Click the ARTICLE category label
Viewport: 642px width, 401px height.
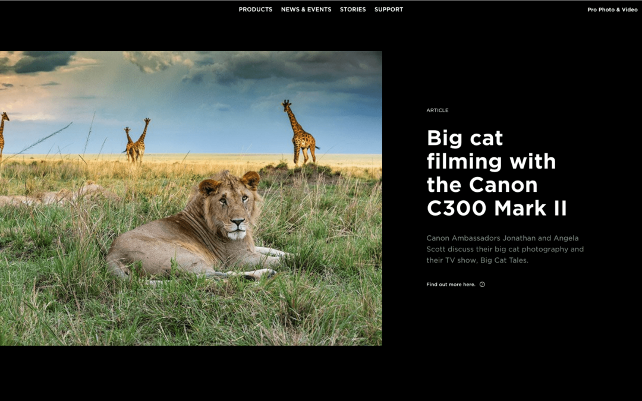(438, 110)
